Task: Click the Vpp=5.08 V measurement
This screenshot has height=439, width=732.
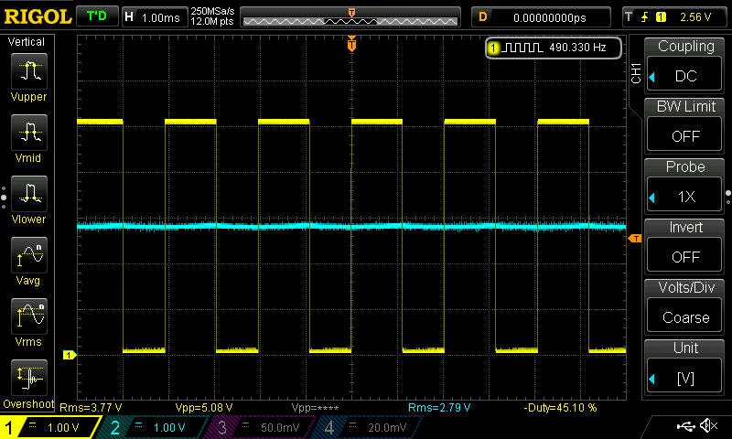Action: [203, 408]
